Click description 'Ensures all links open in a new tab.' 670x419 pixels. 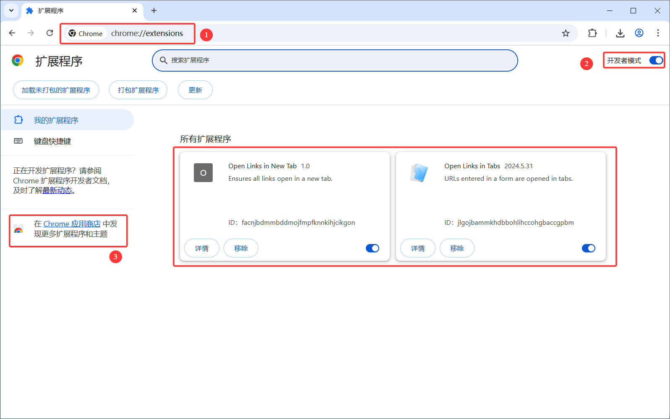click(280, 179)
